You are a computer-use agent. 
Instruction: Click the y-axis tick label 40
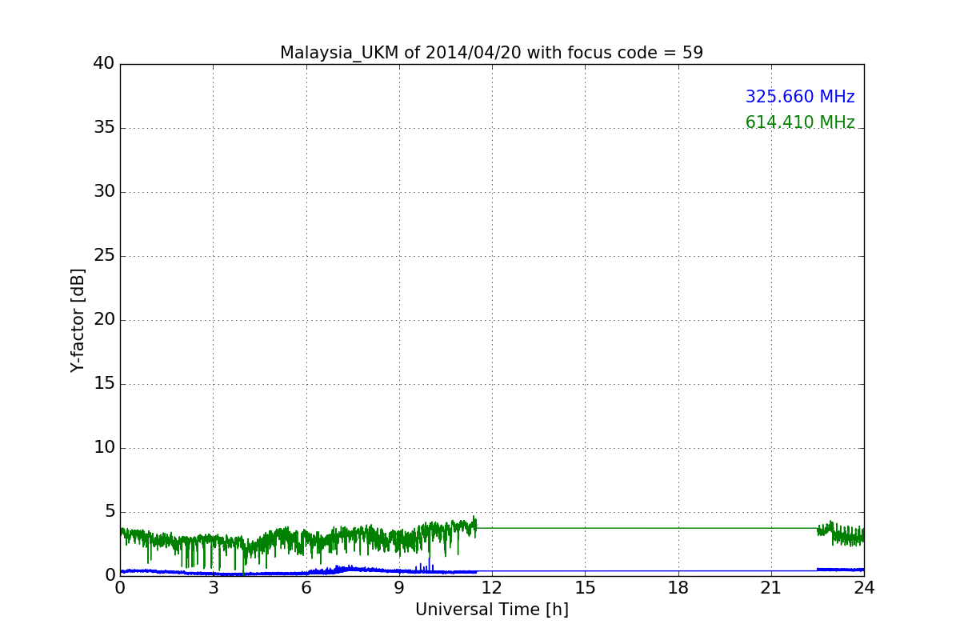pos(104,64)
